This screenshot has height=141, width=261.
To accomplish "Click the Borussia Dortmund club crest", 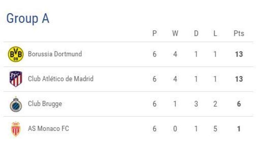I will click(x=16, y=54).
